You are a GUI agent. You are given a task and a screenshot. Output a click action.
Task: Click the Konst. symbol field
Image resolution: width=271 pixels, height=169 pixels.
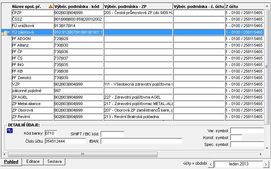236,138
